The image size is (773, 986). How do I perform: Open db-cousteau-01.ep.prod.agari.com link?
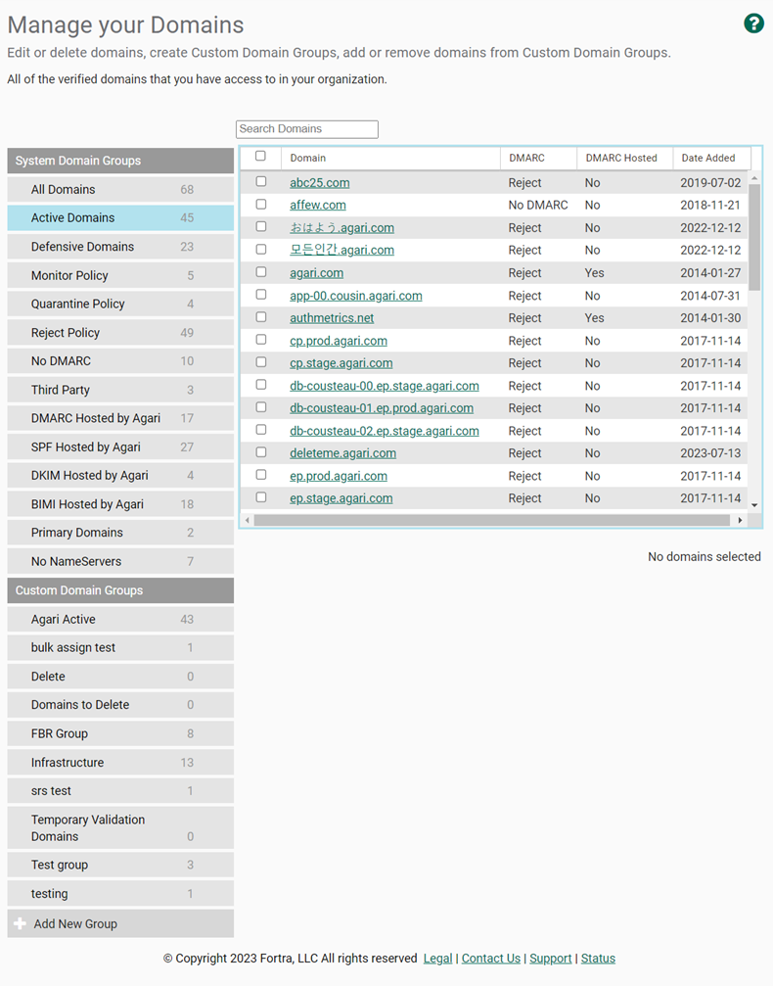pyautogui.click(x=382, y=408)
